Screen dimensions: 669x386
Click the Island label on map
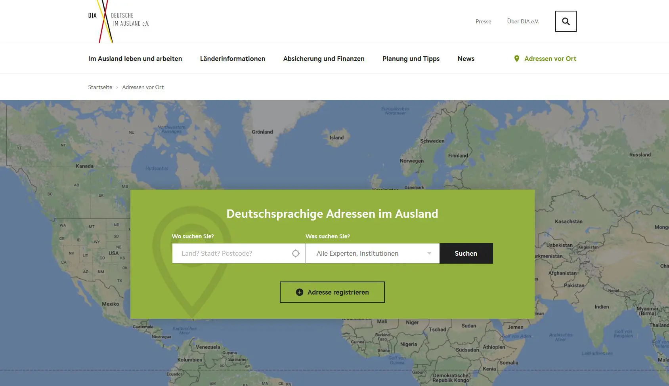(x=336, y=137)
